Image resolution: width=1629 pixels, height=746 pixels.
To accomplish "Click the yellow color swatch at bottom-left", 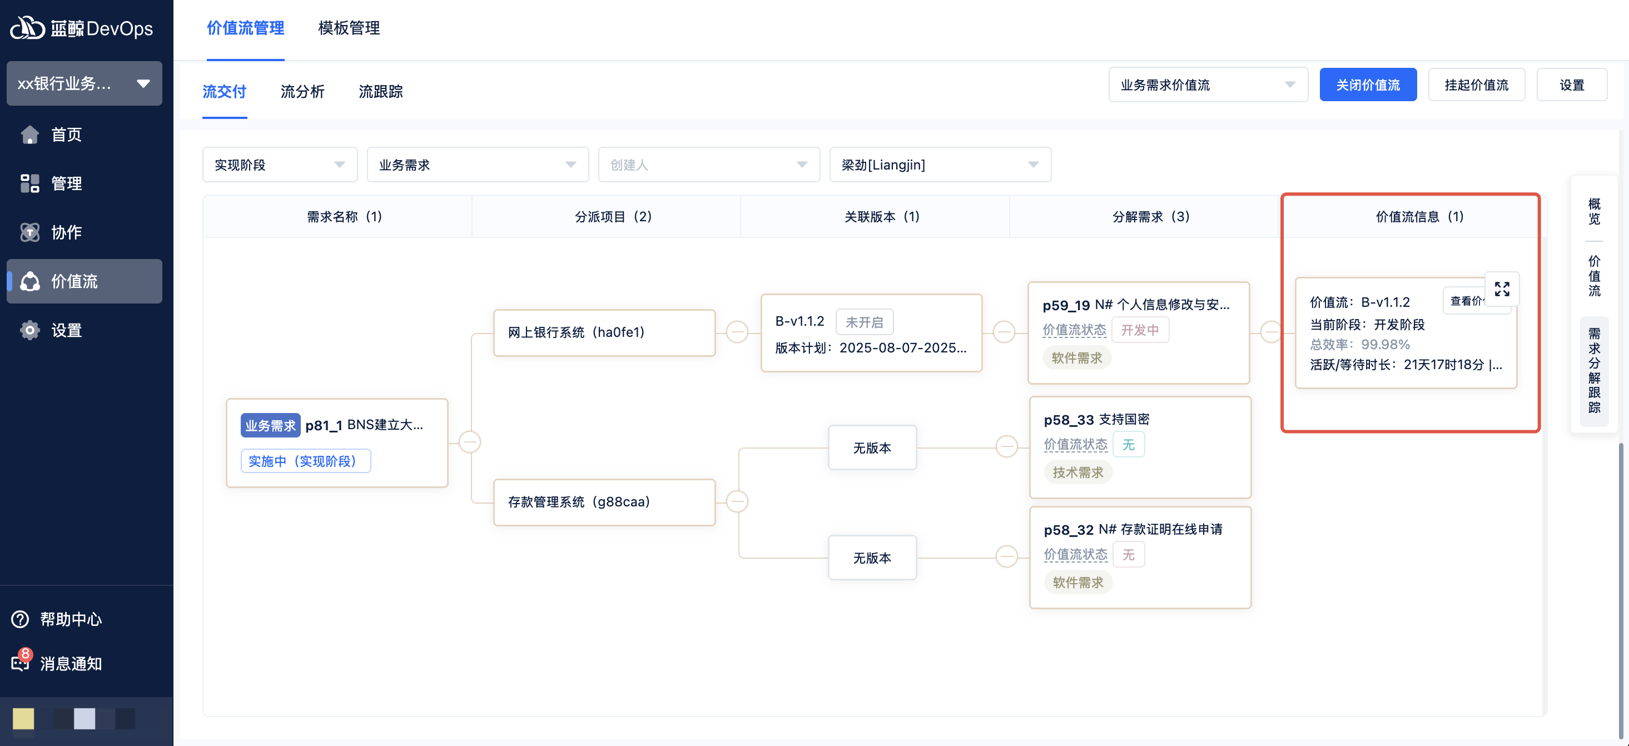I will click(23, 718).
